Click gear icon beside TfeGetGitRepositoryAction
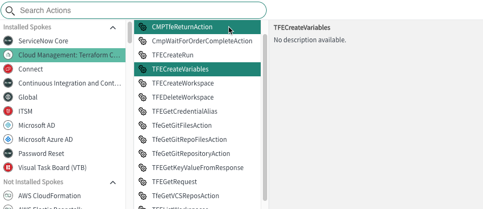 coord(142,154)
